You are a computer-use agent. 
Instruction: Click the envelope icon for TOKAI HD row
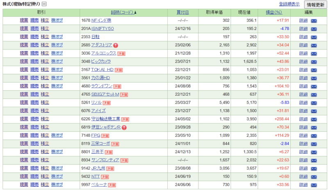(314, 70)
